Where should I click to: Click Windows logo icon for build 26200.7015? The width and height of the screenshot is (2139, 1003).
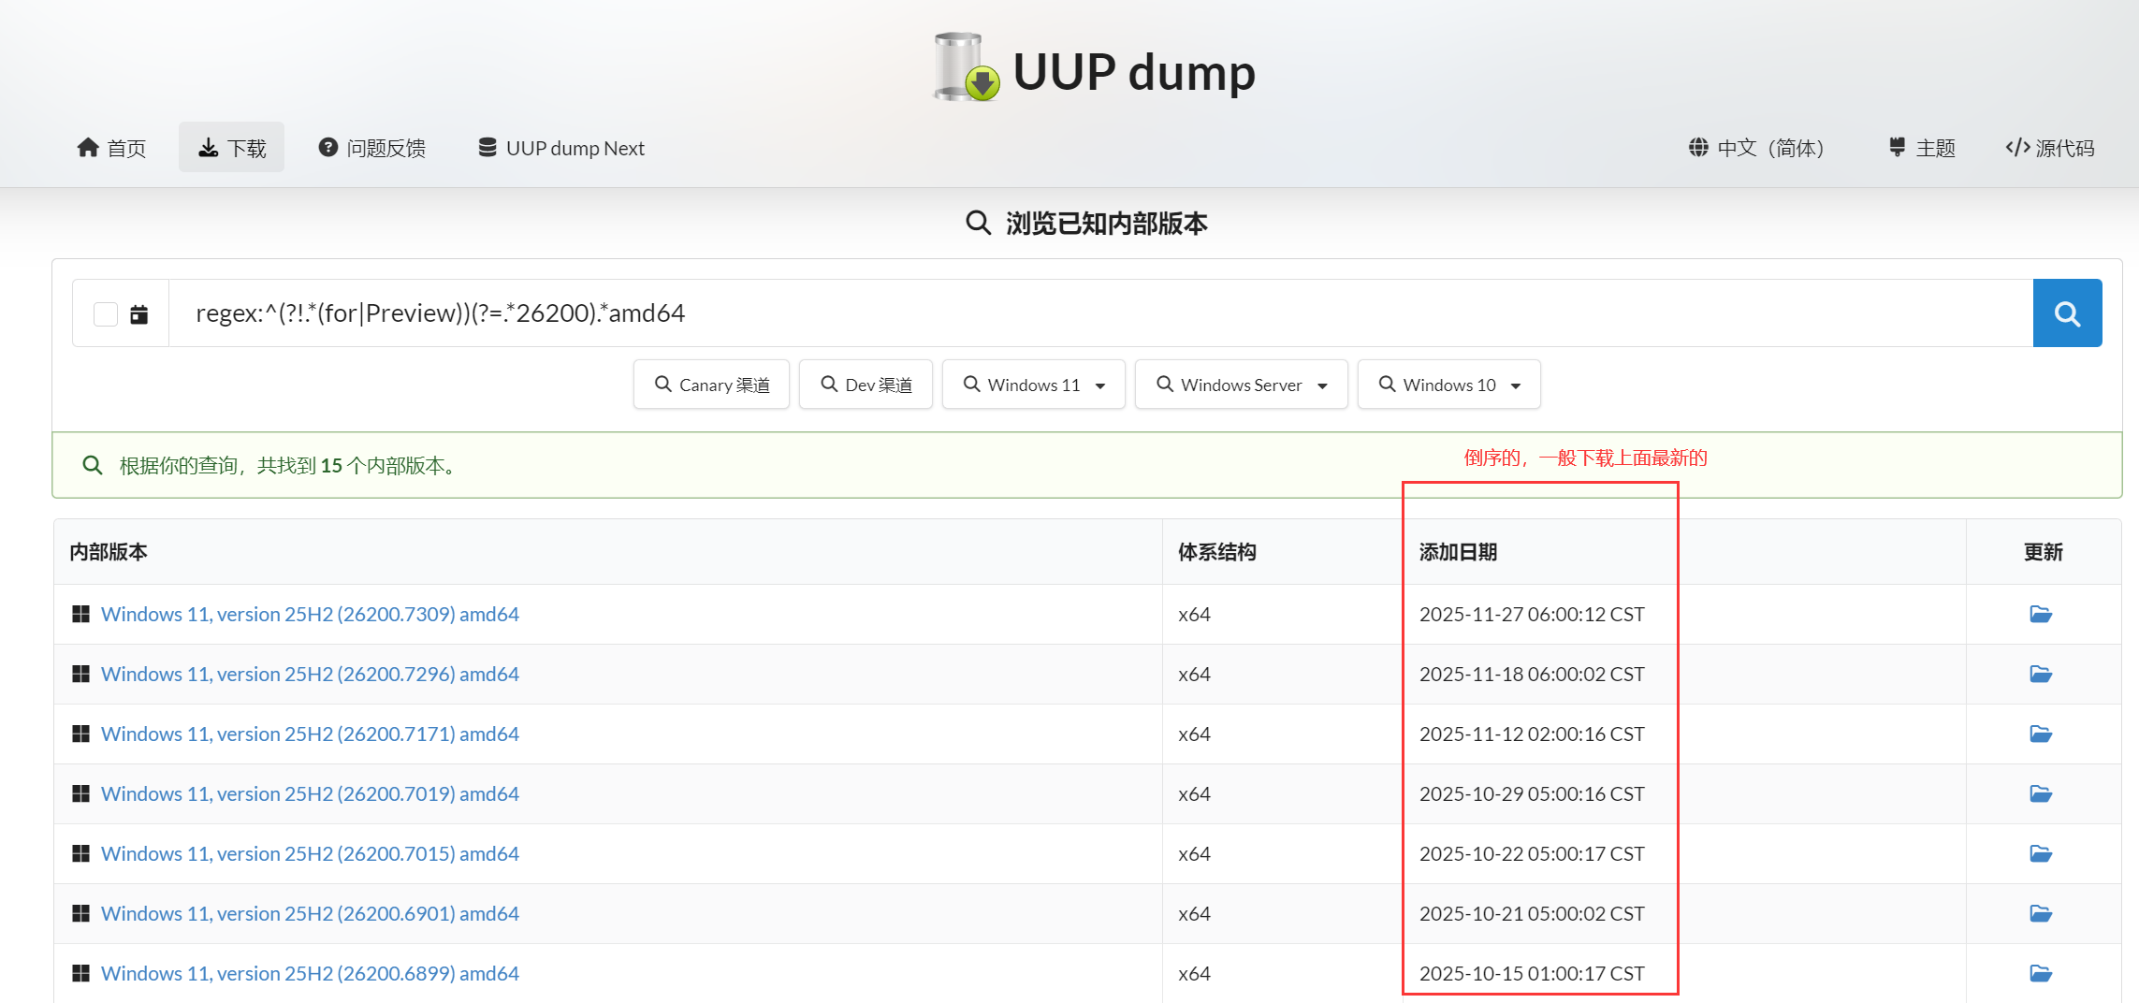[81, 853]
